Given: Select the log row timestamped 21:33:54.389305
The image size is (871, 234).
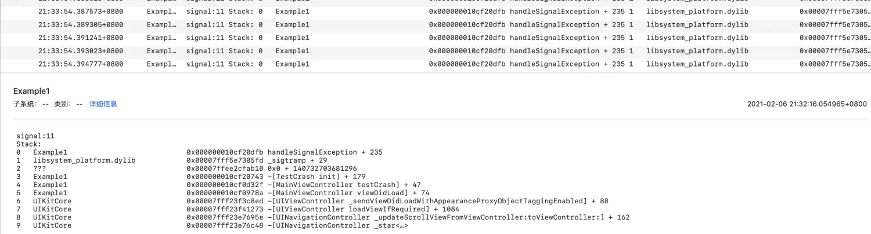Looking at the screenshot, I should pyautogui.click(x=81, y=25).
